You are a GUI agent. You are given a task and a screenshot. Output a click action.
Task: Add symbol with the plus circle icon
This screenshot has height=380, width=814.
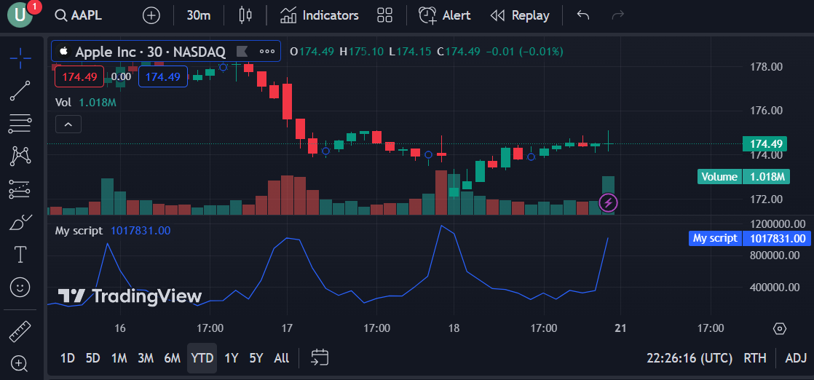pos(151,15)
